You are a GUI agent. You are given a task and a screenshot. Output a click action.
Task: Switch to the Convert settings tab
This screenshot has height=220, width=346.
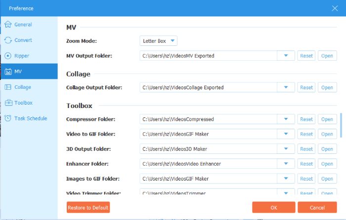click(x=23, y=40)
